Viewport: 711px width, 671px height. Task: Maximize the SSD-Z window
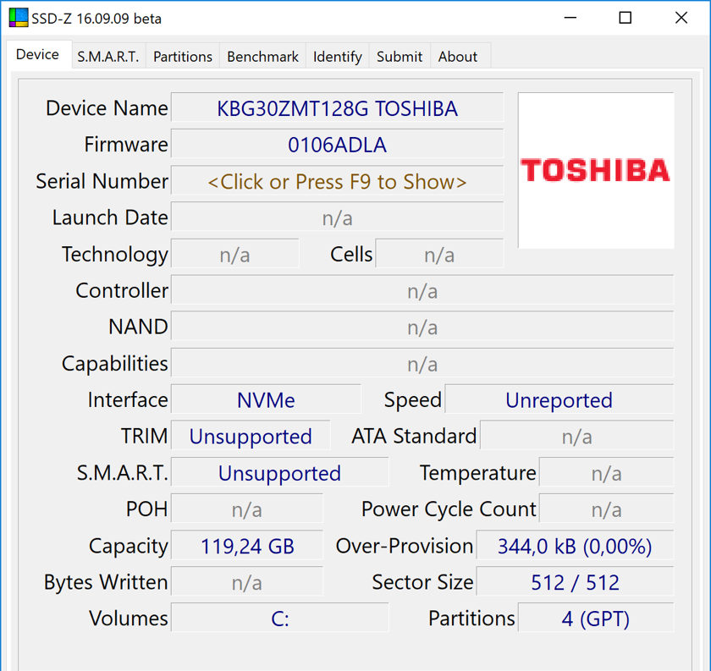tap(626, 18)
